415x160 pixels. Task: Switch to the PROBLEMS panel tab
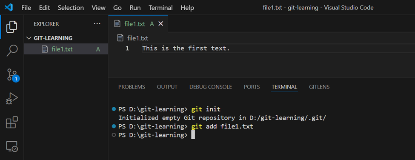[x=132, y=87]
